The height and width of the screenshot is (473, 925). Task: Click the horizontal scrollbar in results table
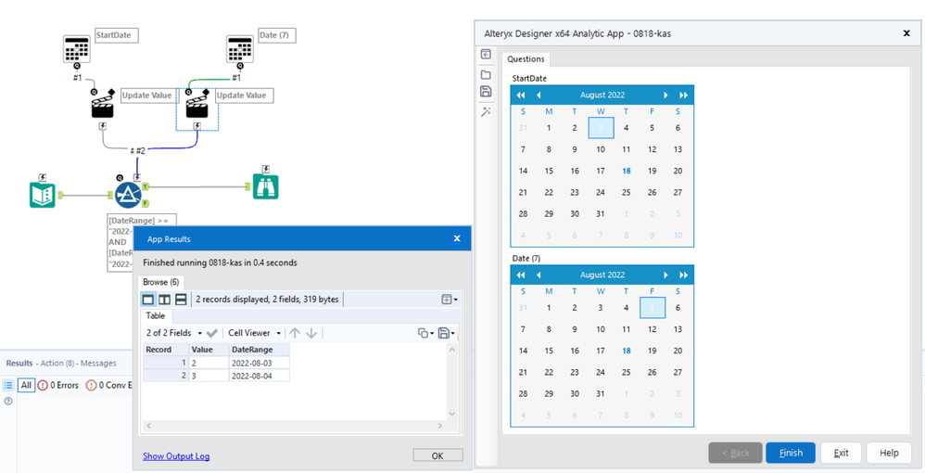coord(295,425)
